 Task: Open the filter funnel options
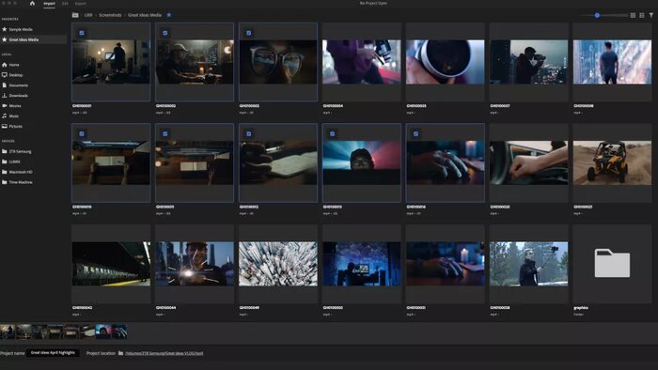[650, 15]
